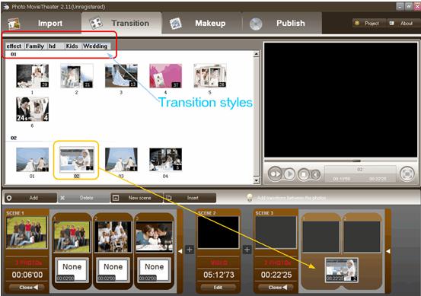This screenshot has height=296, width=421.
Task: Select transition 01 in group 02
Action: pos(32,160)
